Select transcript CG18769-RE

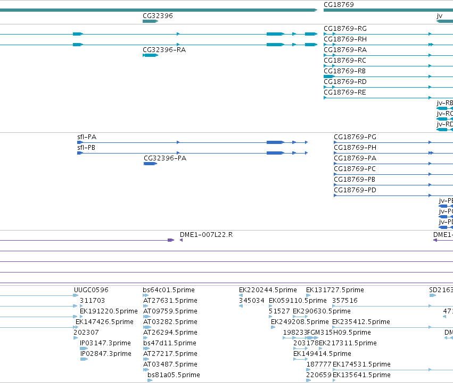pyautogui.click(x=345, y=92)
